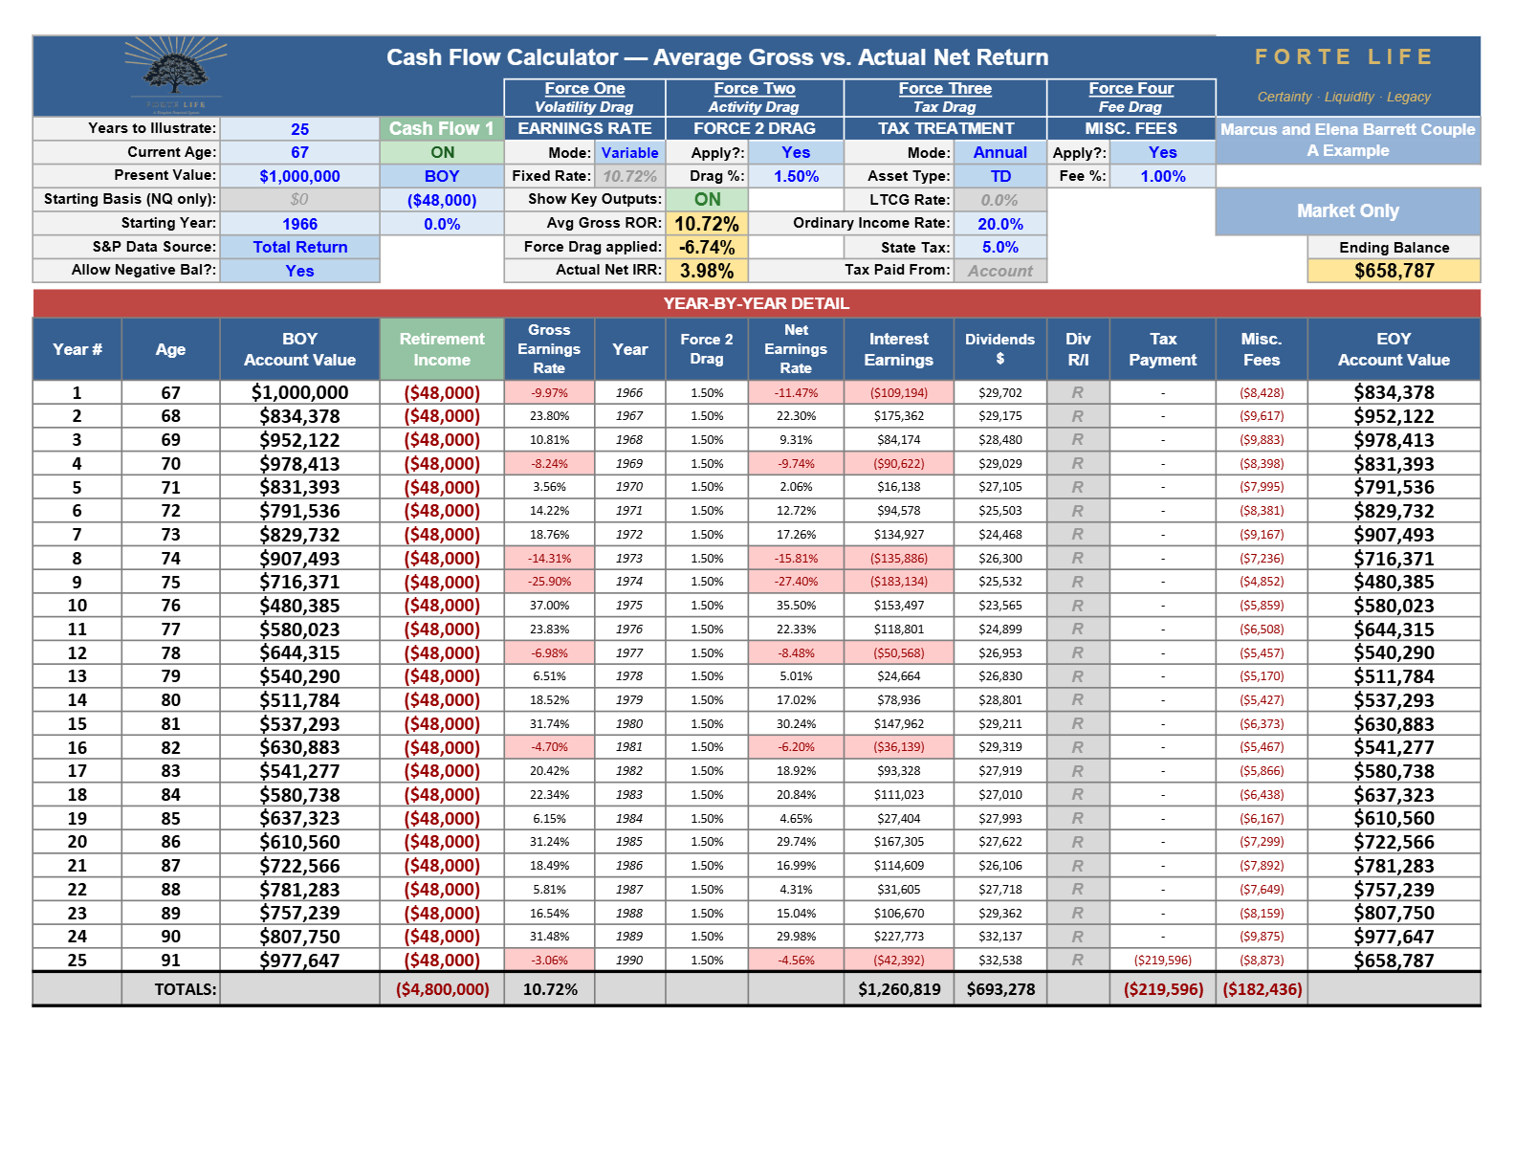Select the Current Age value 67

pyautogui.click(x=299, y=152)
